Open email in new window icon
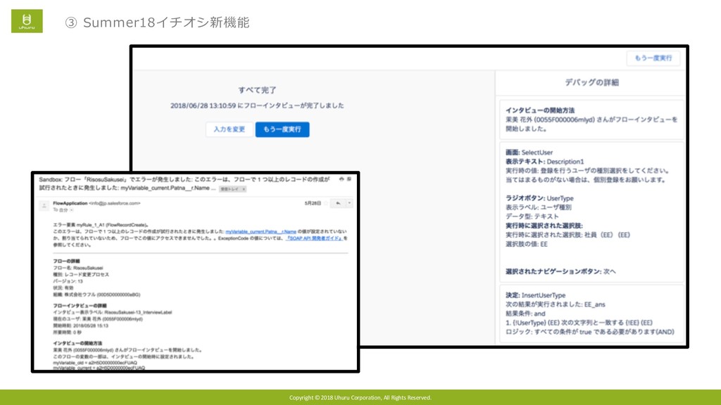Viewport: 721px width, 405px height. coord(349,179)
